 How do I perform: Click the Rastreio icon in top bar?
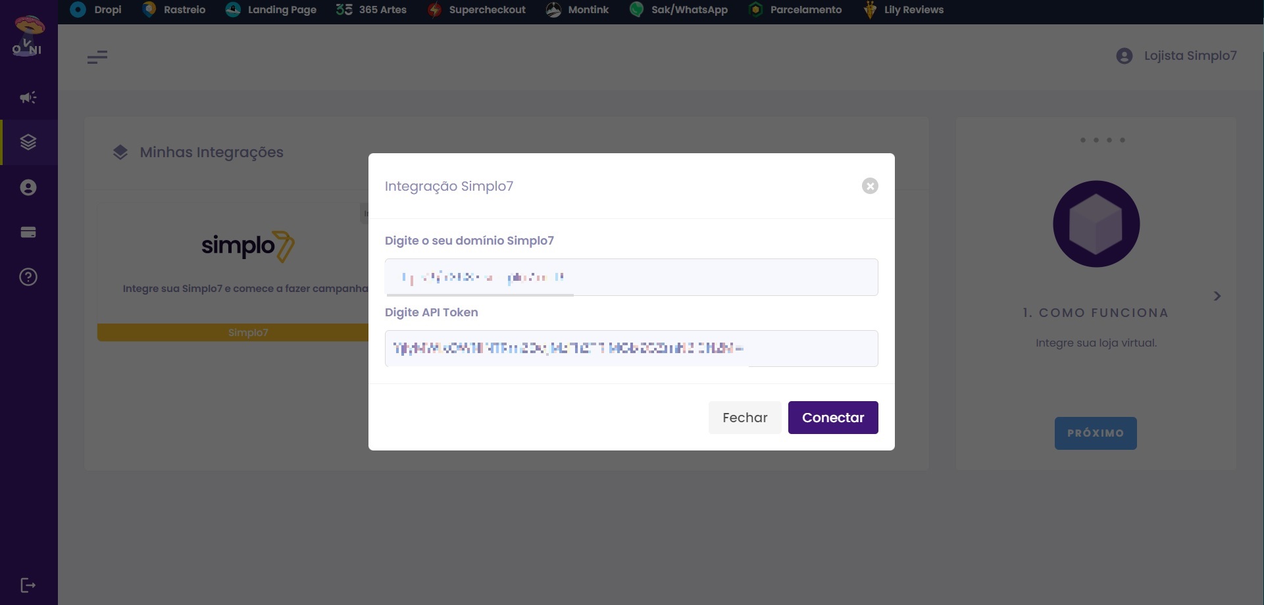(x=149, y=10)
